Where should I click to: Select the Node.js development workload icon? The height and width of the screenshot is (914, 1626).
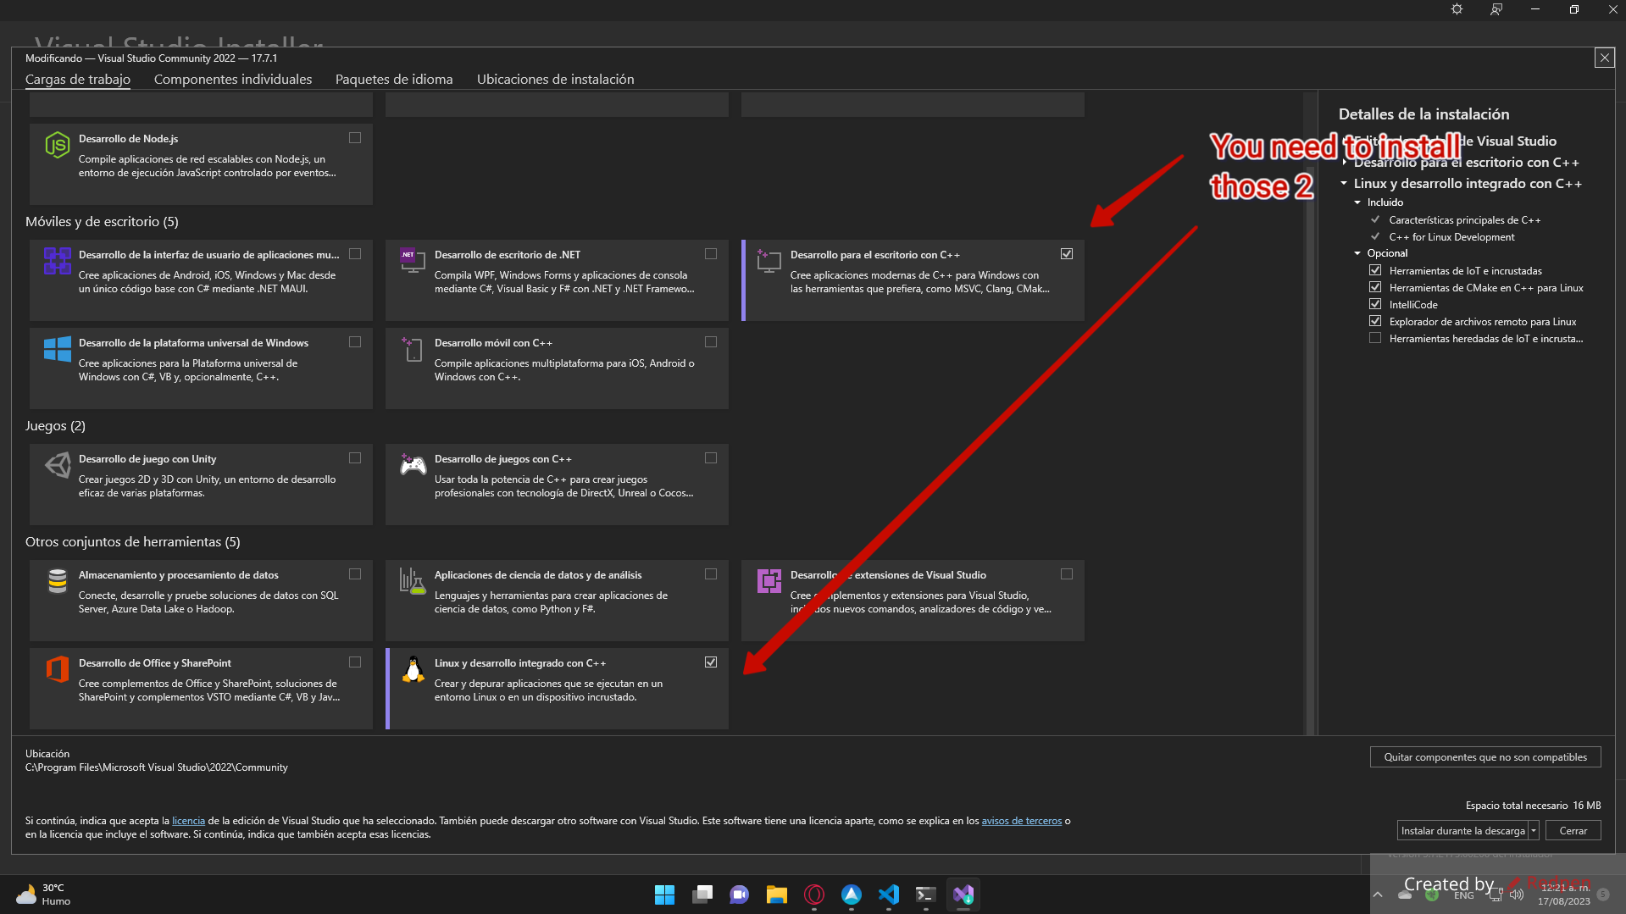(x=56, y=145)
